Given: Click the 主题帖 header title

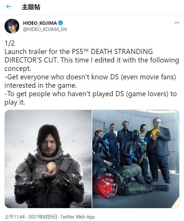Looking at the screenshot, I should pyautogui.click(x=31, y=7).
